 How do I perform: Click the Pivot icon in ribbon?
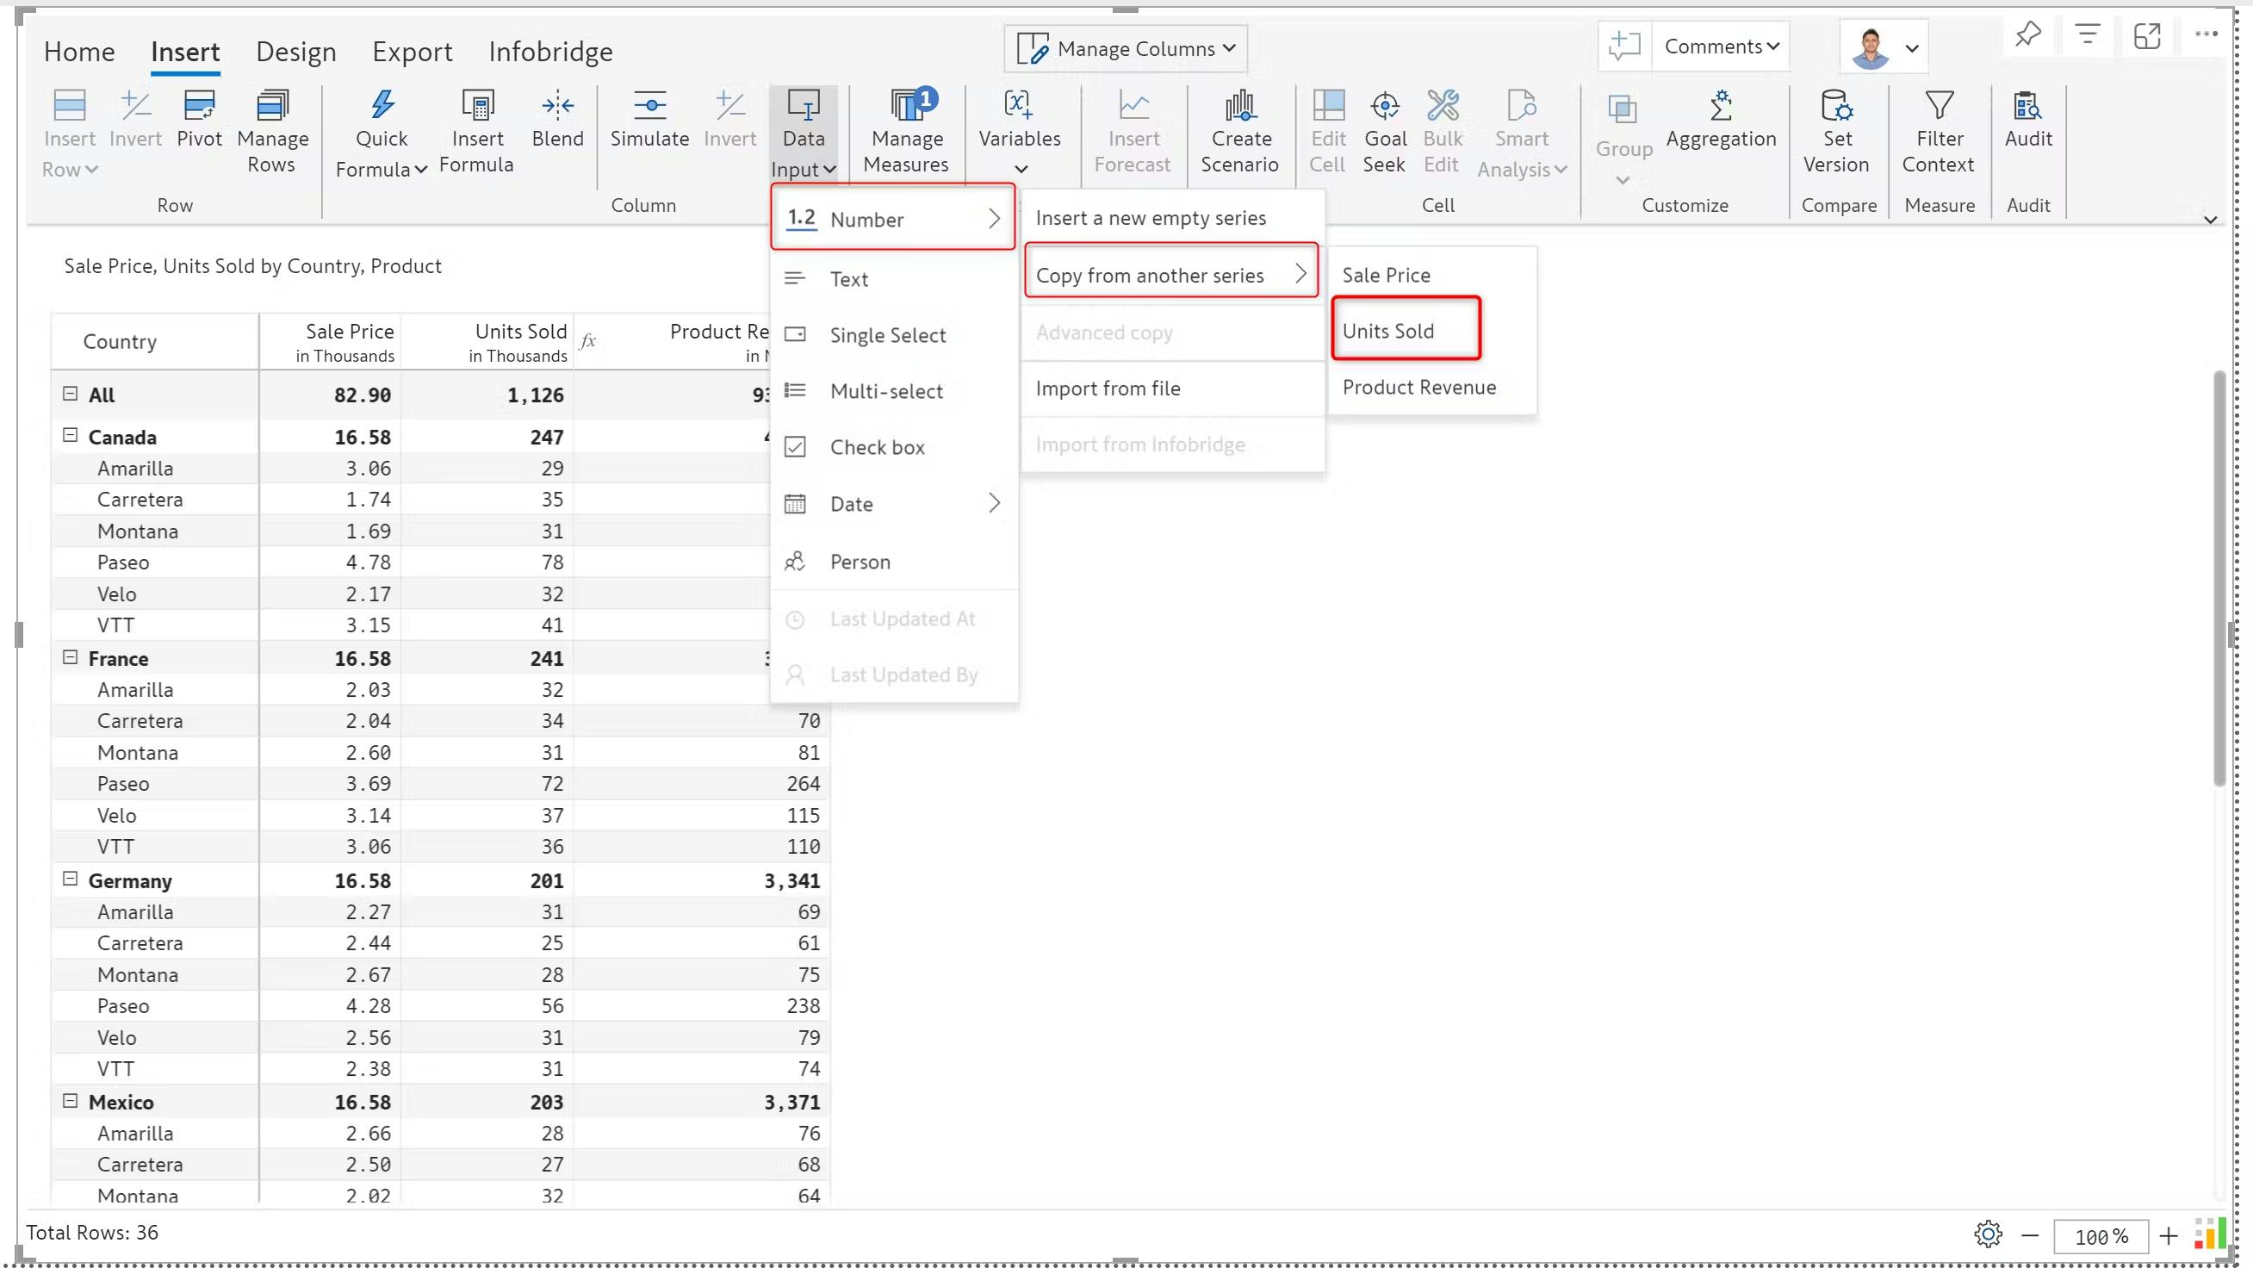coord(200,107)
